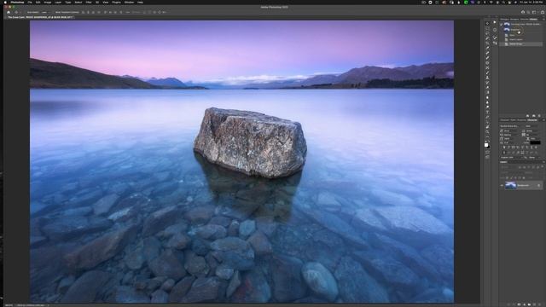546x307 pixels.
Task: Select the Rectangular Marquee tool
Action: 487,28
